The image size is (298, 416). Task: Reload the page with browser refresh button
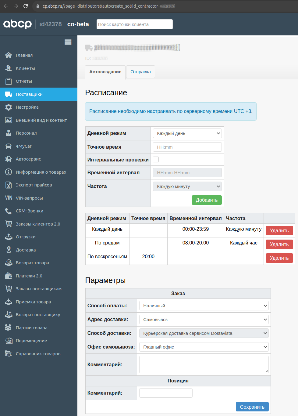(x=26, y=6)
